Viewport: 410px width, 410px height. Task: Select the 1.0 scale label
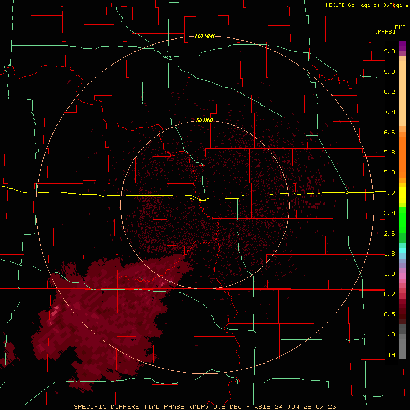(389, 274)
